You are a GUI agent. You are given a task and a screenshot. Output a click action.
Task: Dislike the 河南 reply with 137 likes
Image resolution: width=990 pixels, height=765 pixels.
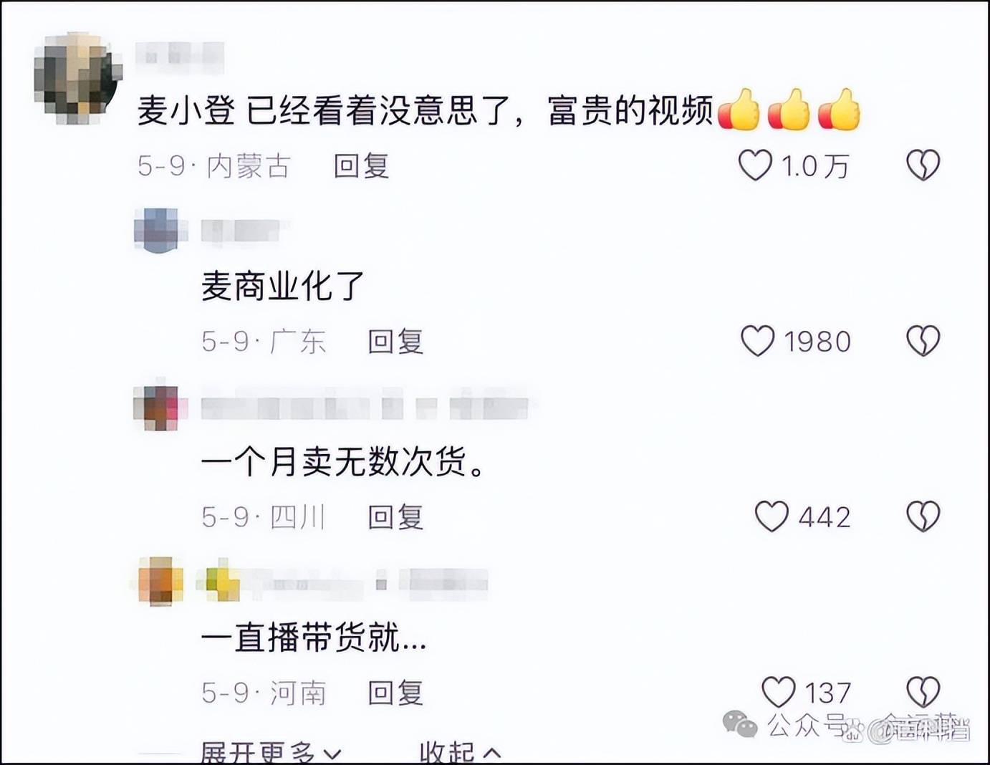click(923, 692)
